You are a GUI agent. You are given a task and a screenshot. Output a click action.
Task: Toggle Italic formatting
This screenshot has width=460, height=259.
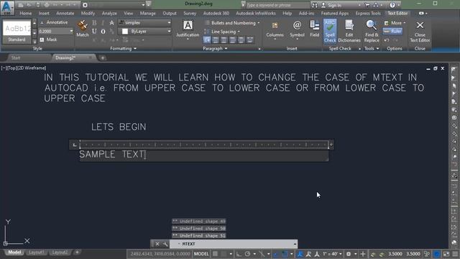[103, 22]
